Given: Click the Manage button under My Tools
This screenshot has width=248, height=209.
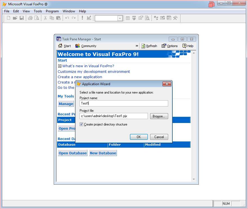Looking at the screenshot, I should click(x=66, y=104).
